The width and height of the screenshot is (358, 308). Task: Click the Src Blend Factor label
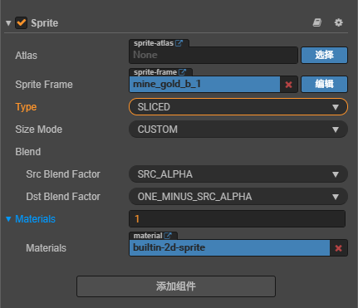63,174
